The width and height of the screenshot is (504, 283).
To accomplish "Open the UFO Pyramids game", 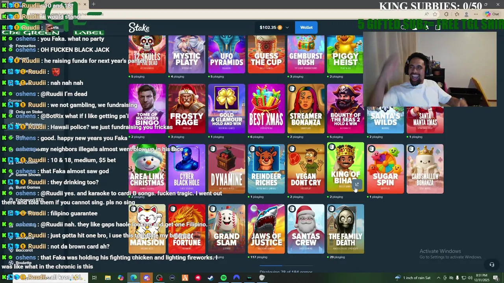I will click(226, 54).
